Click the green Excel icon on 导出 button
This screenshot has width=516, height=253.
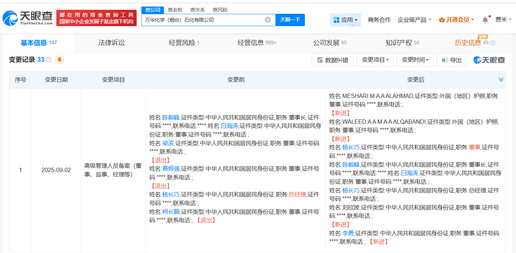445,60
